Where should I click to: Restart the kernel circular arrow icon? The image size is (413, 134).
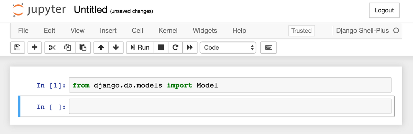tap(175, 47)
